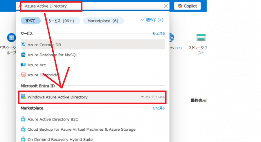Screen dimensions: 261x142
Task: Click the Azure Databricks icon
Action: pyautogui.click(x=23, y=75)
